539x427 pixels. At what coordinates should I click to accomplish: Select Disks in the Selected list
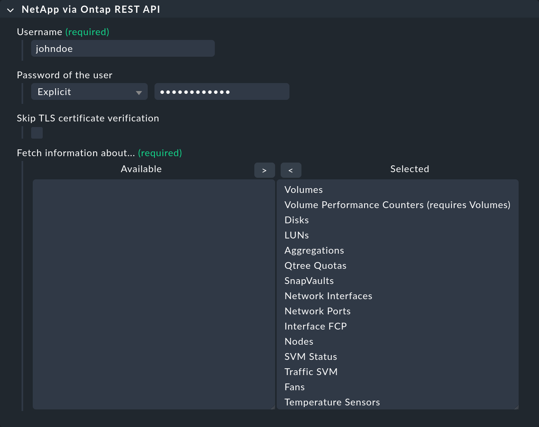click(x=297, y=220)
